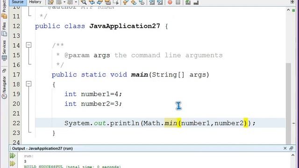Open the Navigator side panel tab
The image size is (299, 168).
click(4, 87)
